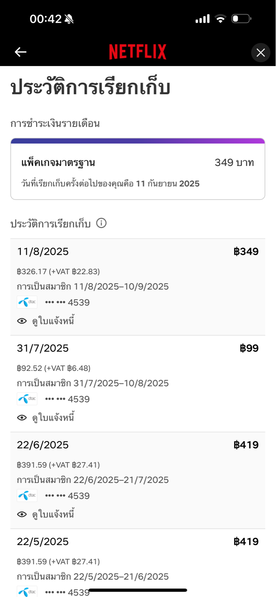Screen dimensions: 276x597
Task: Open ดูใบแจ้งหนี้ for the ฿99 charge
Action: [x=53, y=418]
